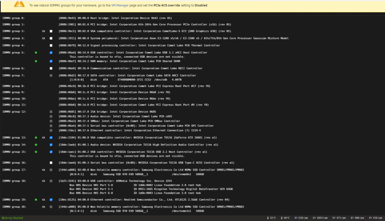
Task: Click the greyed group 17 Samsung NVMe checkbox
Action: coord(51,170)
